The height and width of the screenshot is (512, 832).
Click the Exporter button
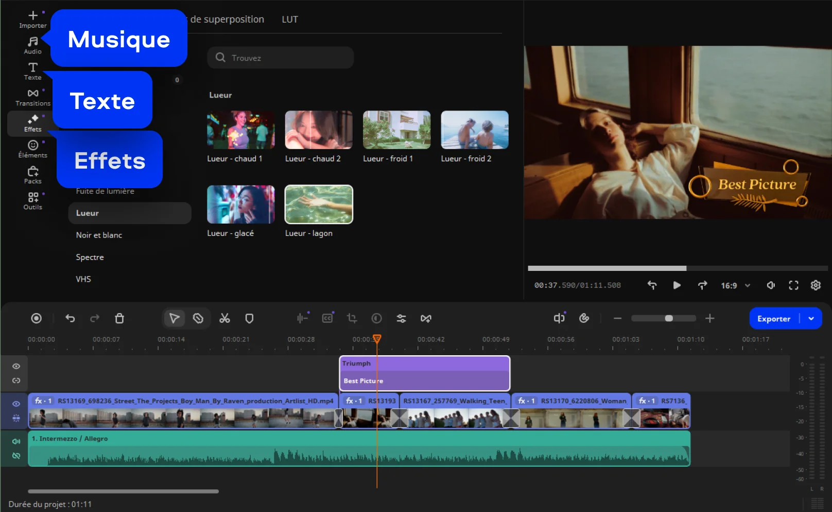773,319
